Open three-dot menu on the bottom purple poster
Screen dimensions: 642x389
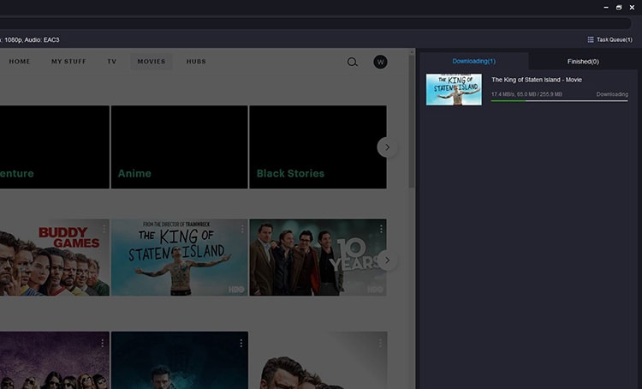[102, 343]
